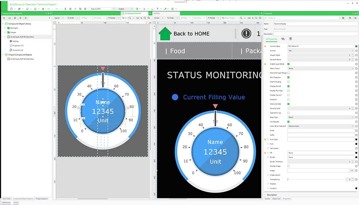Switch to the Project Explorer tab
The width and height of the screenshot is (359, 205).
coord(41,199)
